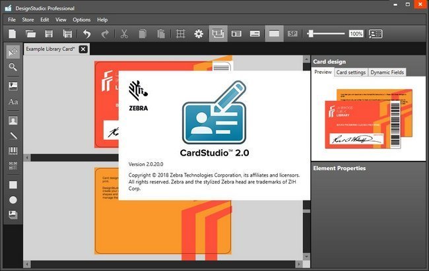
Task: Select the pointer selection tool
Action: pos(13,51)
